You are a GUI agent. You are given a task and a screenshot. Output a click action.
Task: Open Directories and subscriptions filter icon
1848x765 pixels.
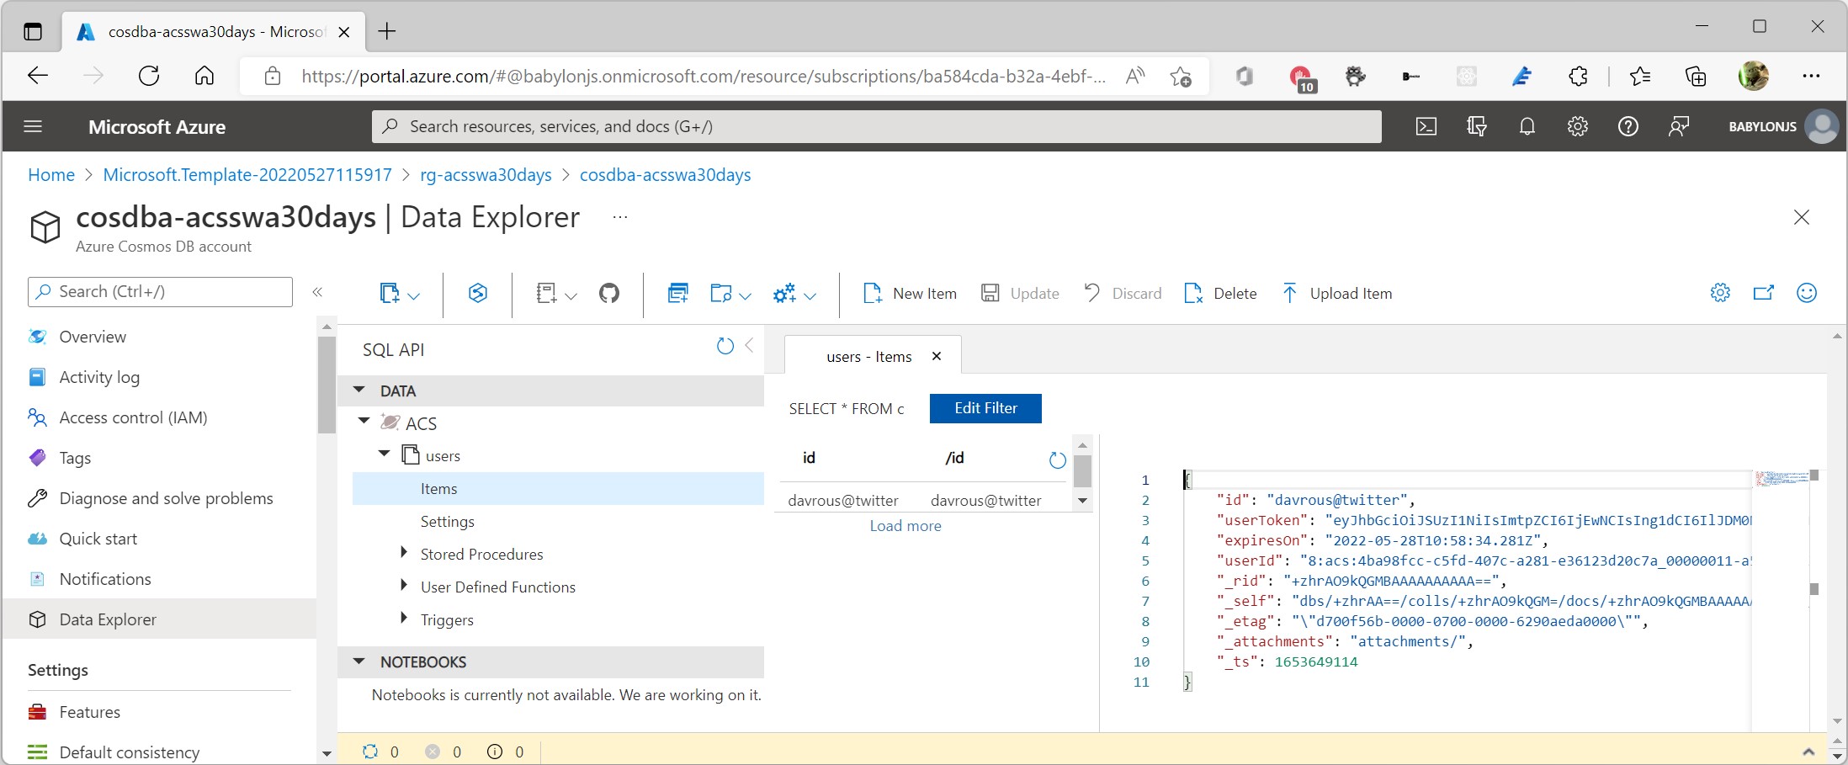coord(1476,126)
